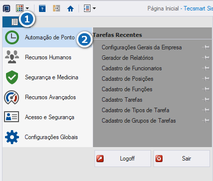
Task: Expand the grid icon dropdown arrow
Action: (27, 8)
